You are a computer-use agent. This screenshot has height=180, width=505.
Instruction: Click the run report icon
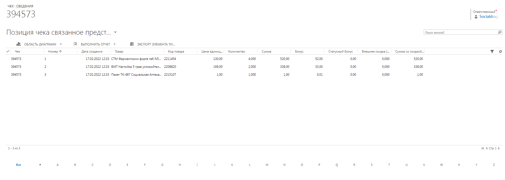75,44
